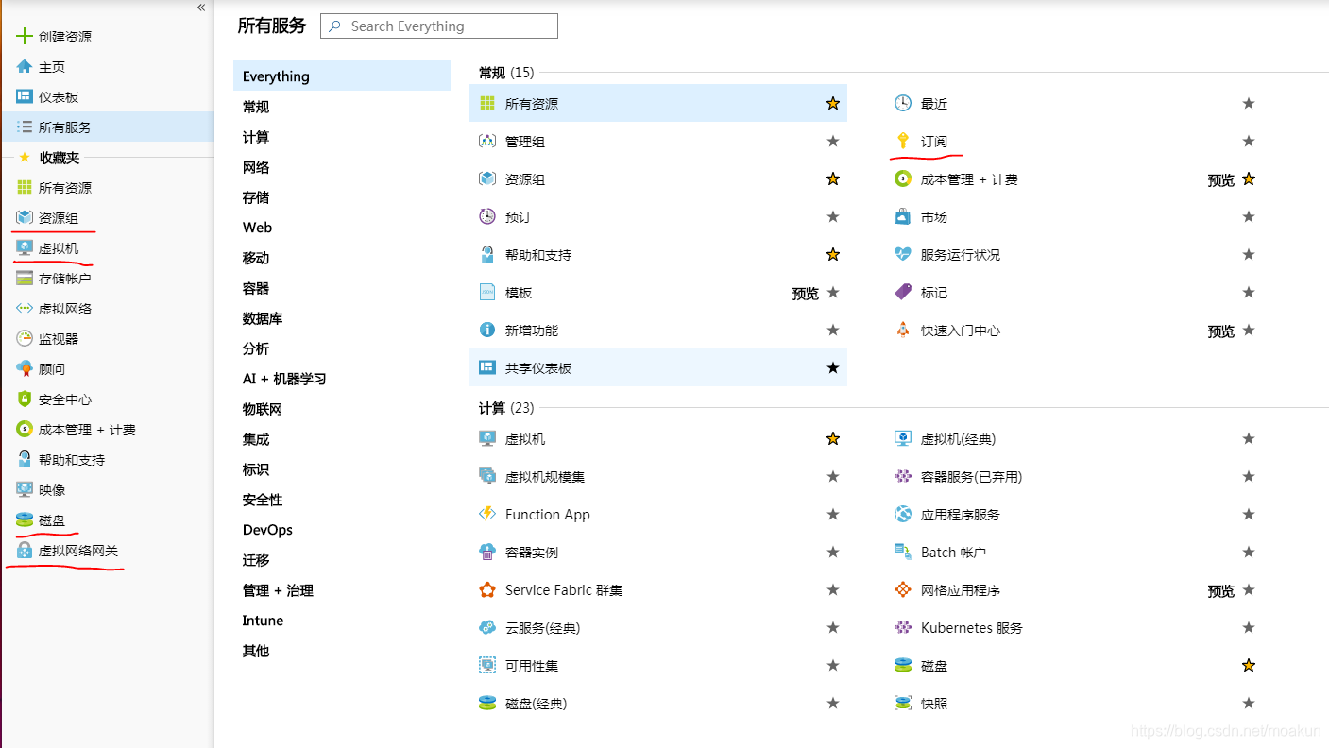Open the Function App lightning icon

pos(487,514)
